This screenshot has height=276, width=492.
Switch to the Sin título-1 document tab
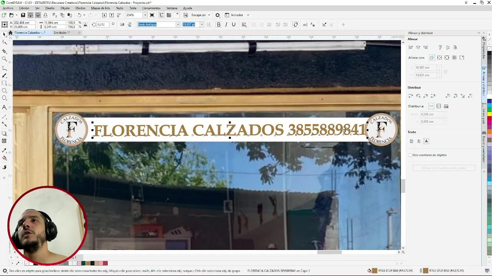[x=61, y=33]
